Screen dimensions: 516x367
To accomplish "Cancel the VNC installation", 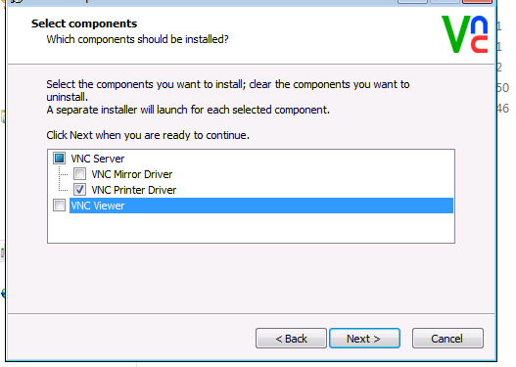I will 447,338.
